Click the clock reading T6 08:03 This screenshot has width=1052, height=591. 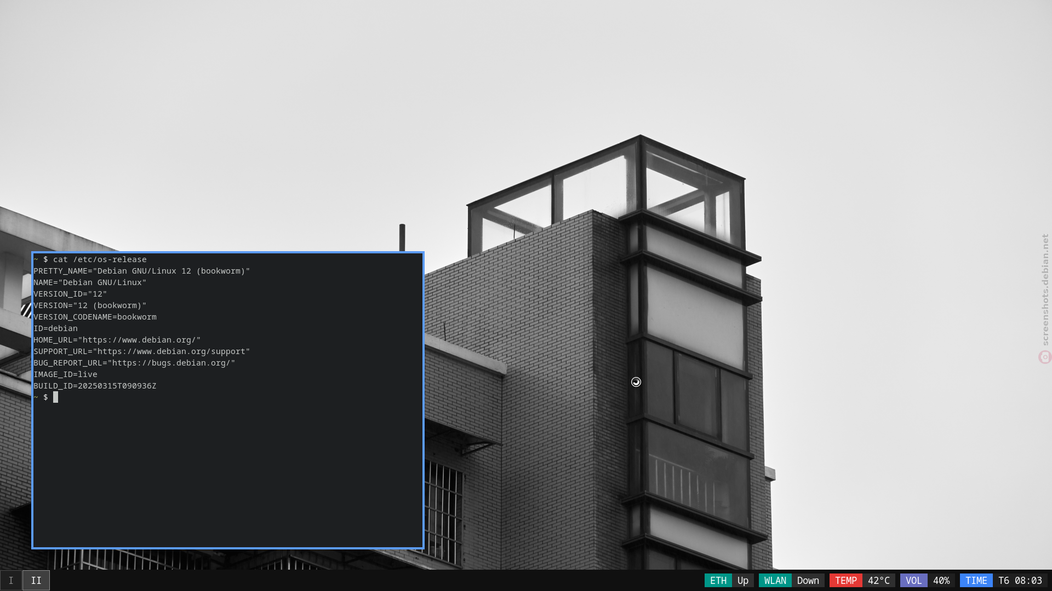pyautogui.click(x=1020, y=581)
